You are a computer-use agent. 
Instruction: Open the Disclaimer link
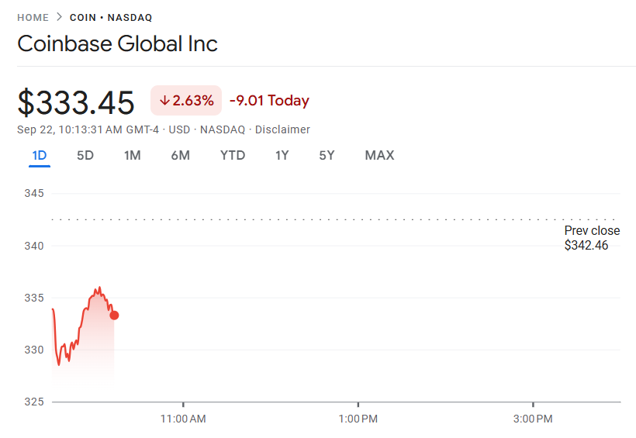click(x=282, y=129)
